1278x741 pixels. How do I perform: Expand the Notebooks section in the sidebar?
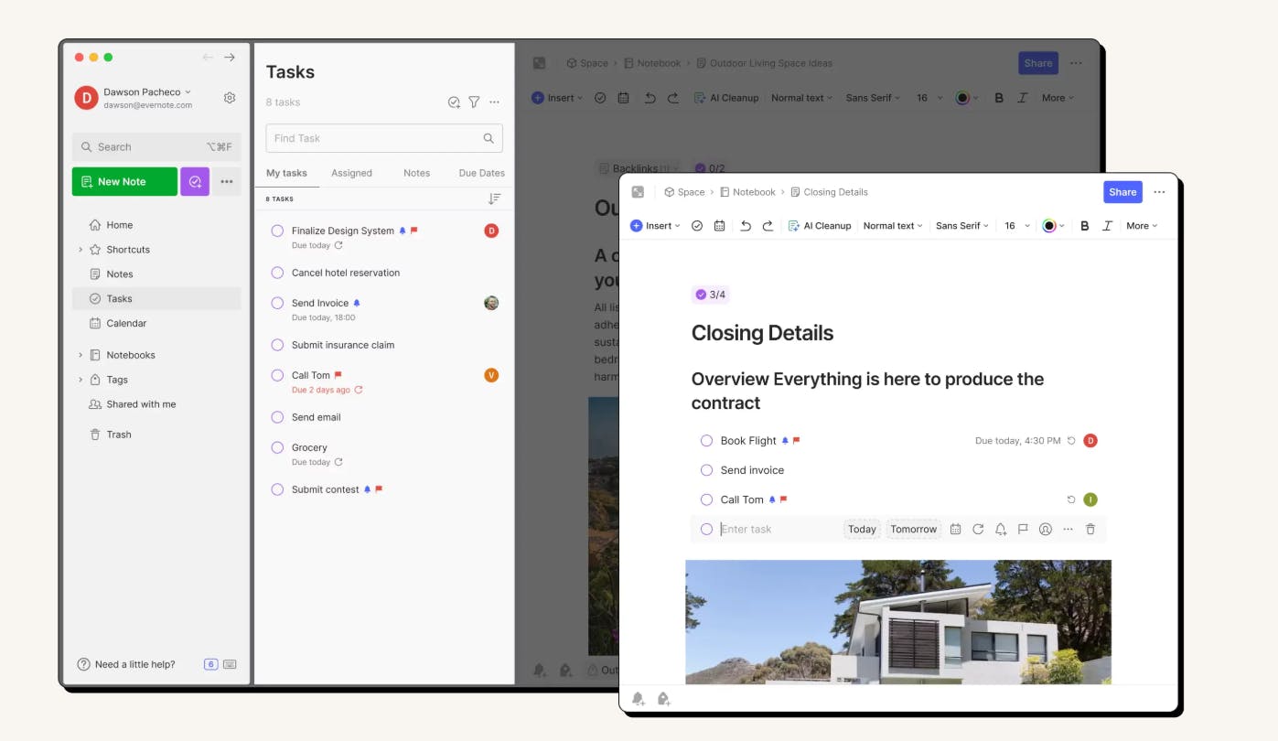pyautogui.click(x=81, y=355)
